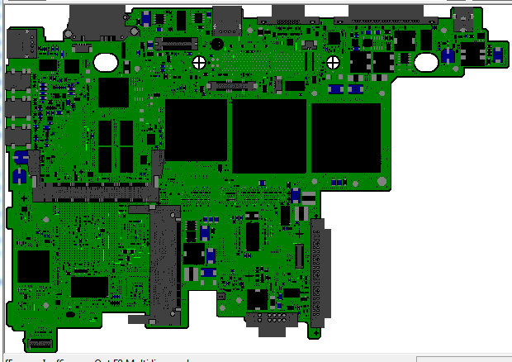
Task: Select the right crosshair fiducial marker
Action: 334,62
